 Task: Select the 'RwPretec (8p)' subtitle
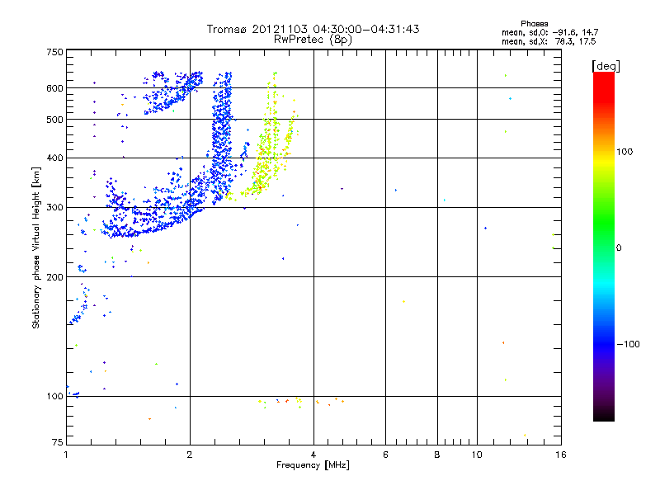(x=313, y=40)
